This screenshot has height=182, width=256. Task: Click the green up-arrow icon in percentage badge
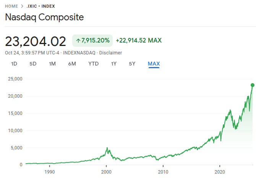click(x=78, y=40)
